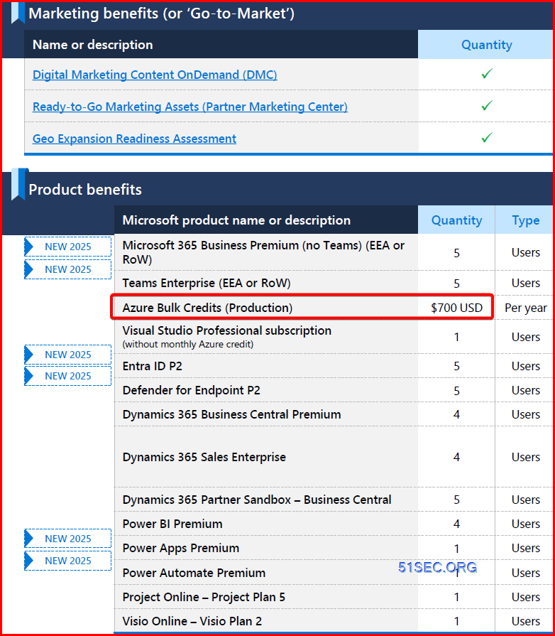Viewport: 555px width, 636px height.
Task: Click quantity 1 for Visio Online – Visio Plan 2
Action: [456, 621]
